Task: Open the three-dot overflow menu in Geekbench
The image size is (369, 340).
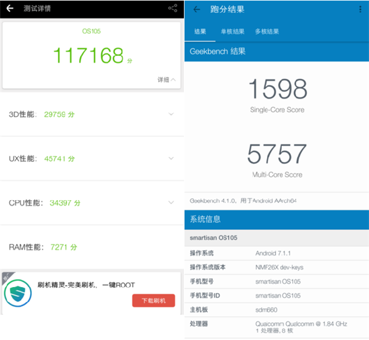Action: (x=360, y=9)
